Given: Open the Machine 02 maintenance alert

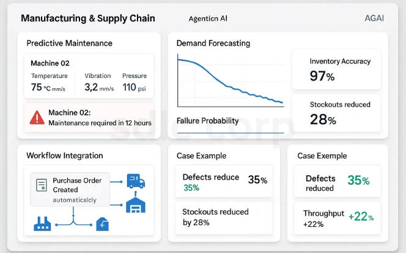Looking at the screenshot, I should pos(89,118).
